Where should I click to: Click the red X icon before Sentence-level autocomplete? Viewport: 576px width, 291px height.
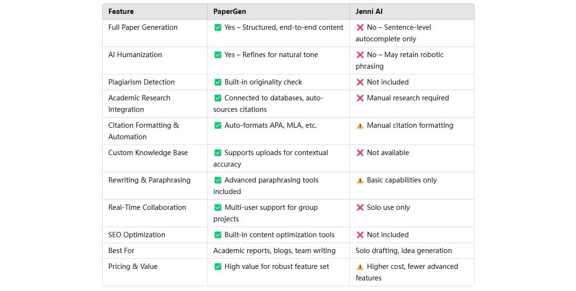(x=360, y=27)
